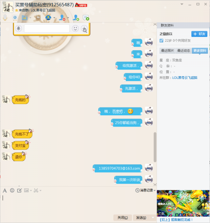Start a voice call with microphone icon
Viewport: 210px width, 223px height.
[5, 17]
